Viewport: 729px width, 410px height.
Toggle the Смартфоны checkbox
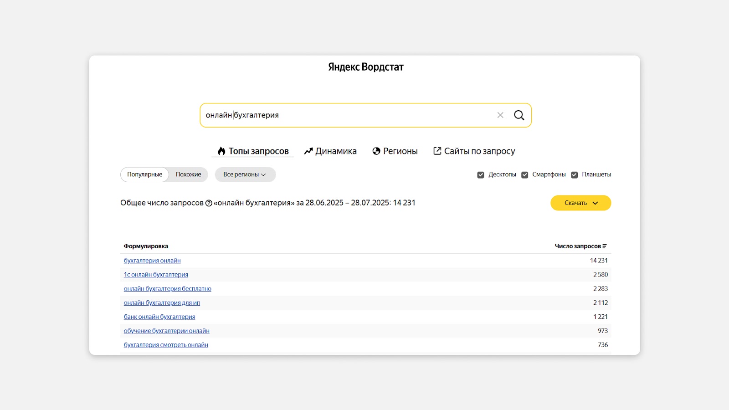pyautogui.click(x=525, y=175)
